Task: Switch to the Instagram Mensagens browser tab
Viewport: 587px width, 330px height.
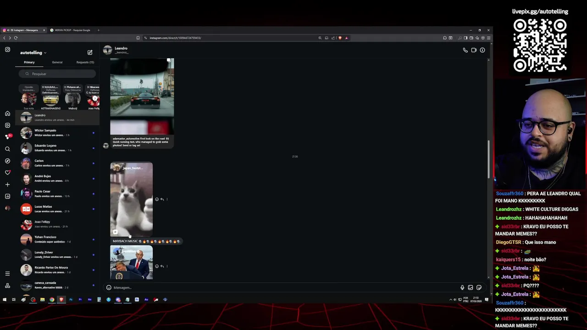Action: tap(24, 30)
